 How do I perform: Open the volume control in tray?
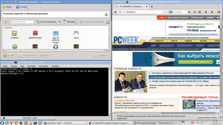pyautogui.click(x=197, y=123)
